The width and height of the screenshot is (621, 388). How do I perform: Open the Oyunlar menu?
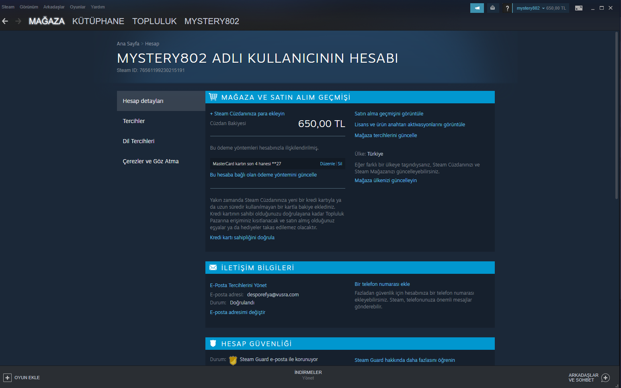pyautogui.click(x=78, y=7)
